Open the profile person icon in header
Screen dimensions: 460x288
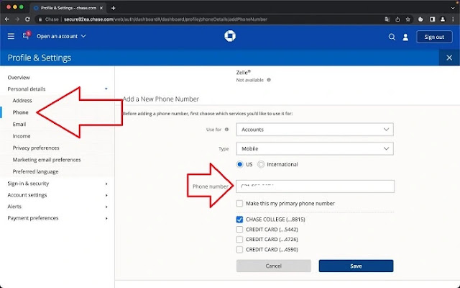[x=405, y=37]
